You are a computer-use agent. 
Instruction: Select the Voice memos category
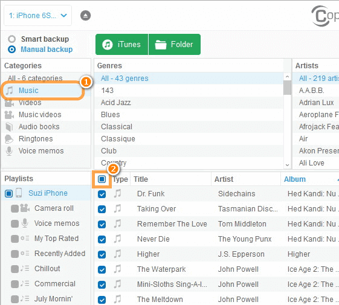[x=46, y=151]
